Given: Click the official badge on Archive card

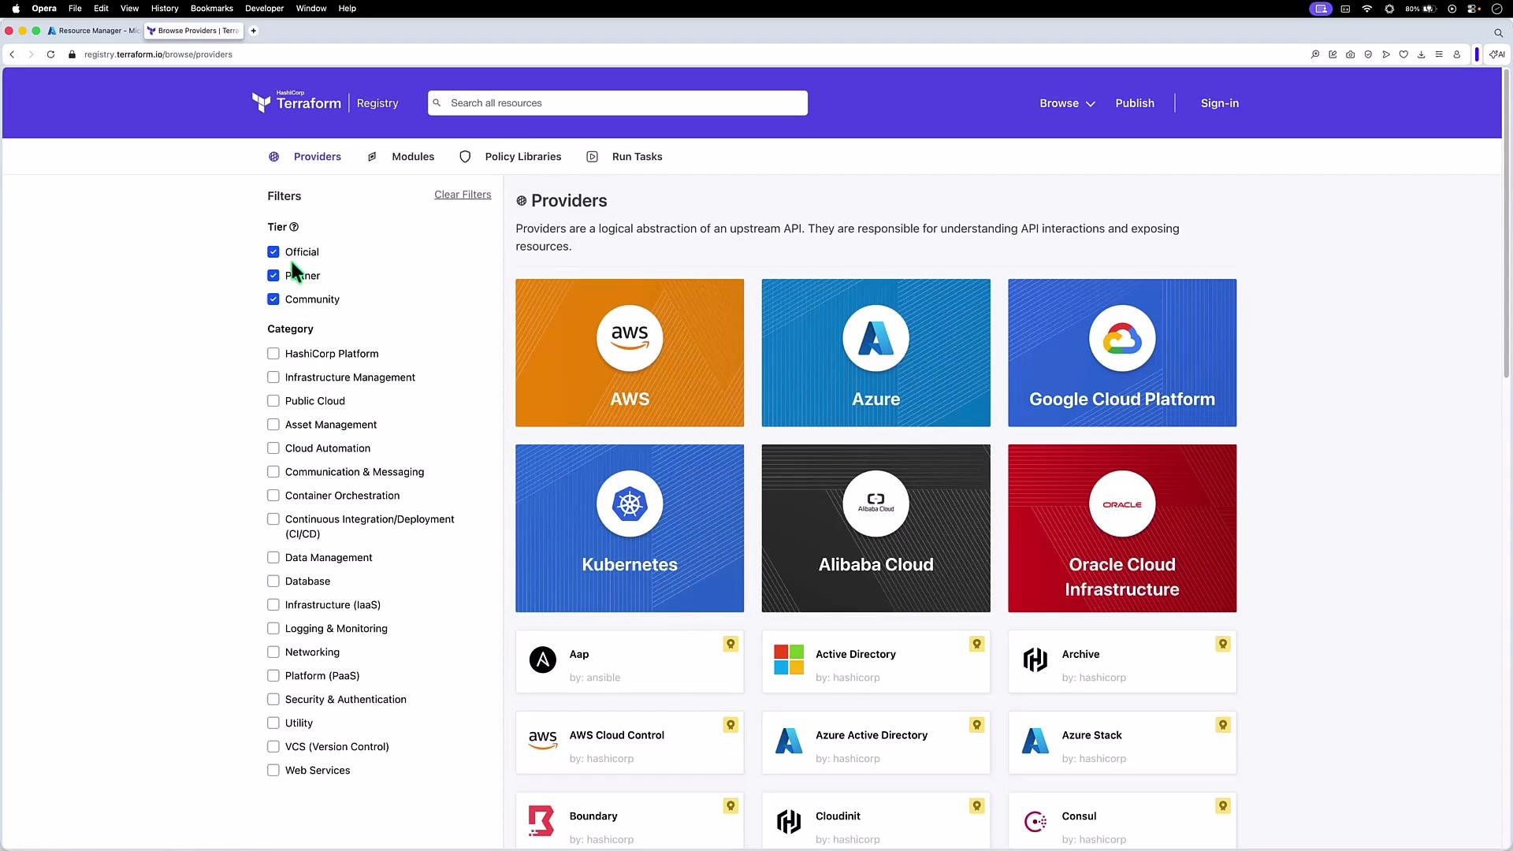Looking at the screenshot, I should coord(1223,645).
